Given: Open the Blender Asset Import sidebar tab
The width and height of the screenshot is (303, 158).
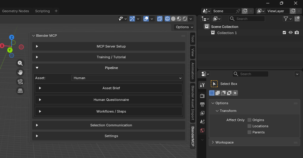Looking at the screenshot, I should coord(193,103).
